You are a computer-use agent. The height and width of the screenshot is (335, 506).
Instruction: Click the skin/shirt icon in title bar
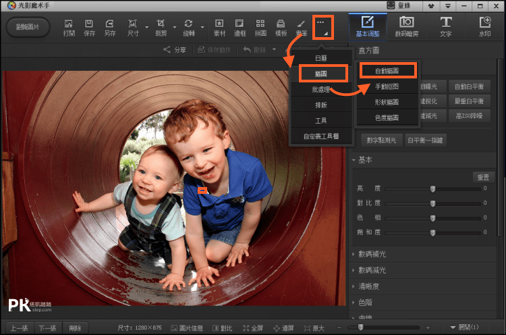coord(431,6)
